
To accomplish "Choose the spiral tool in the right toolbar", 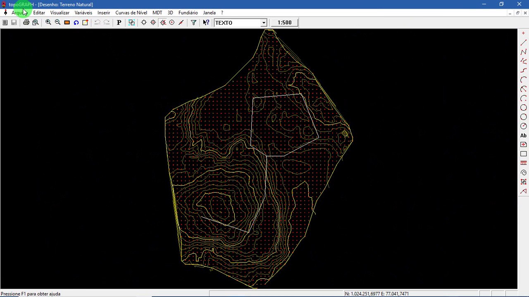I will (x=523, y=172).
